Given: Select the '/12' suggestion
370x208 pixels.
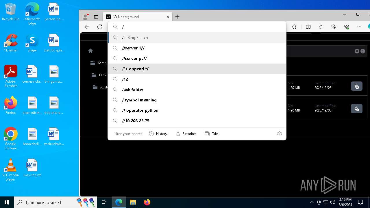Looking at the screenshot, I should [x=197, y=79].
